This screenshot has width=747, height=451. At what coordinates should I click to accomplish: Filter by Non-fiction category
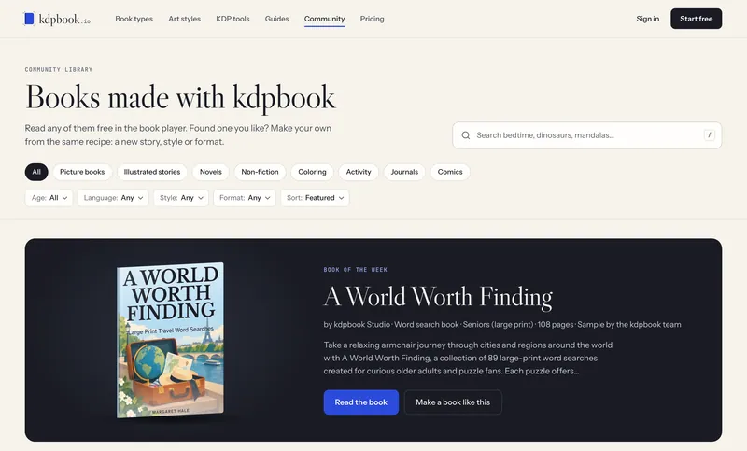260,172
